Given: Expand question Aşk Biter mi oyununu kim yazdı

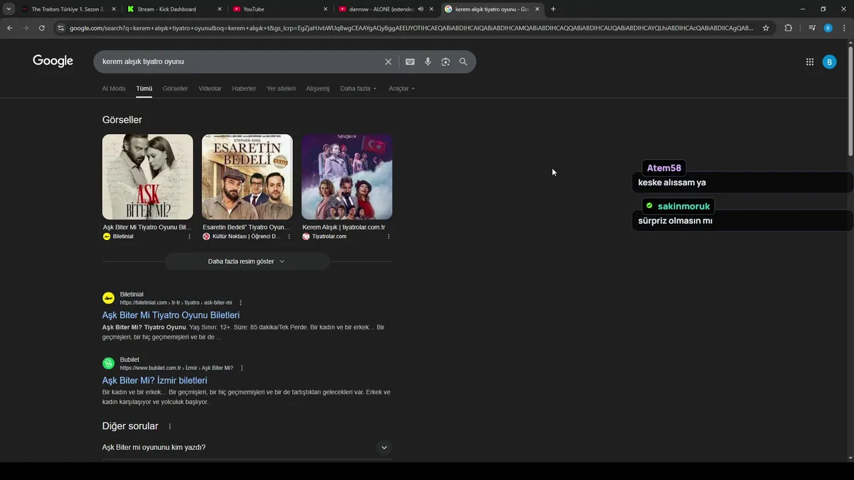Looking at the screenshot, I should (247, 447).
